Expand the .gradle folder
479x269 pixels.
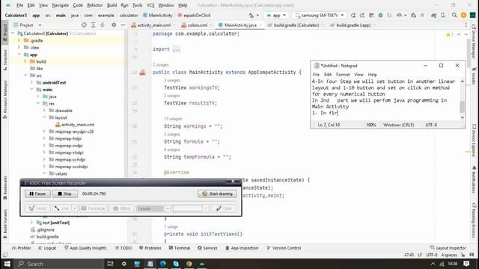(19, 40)
